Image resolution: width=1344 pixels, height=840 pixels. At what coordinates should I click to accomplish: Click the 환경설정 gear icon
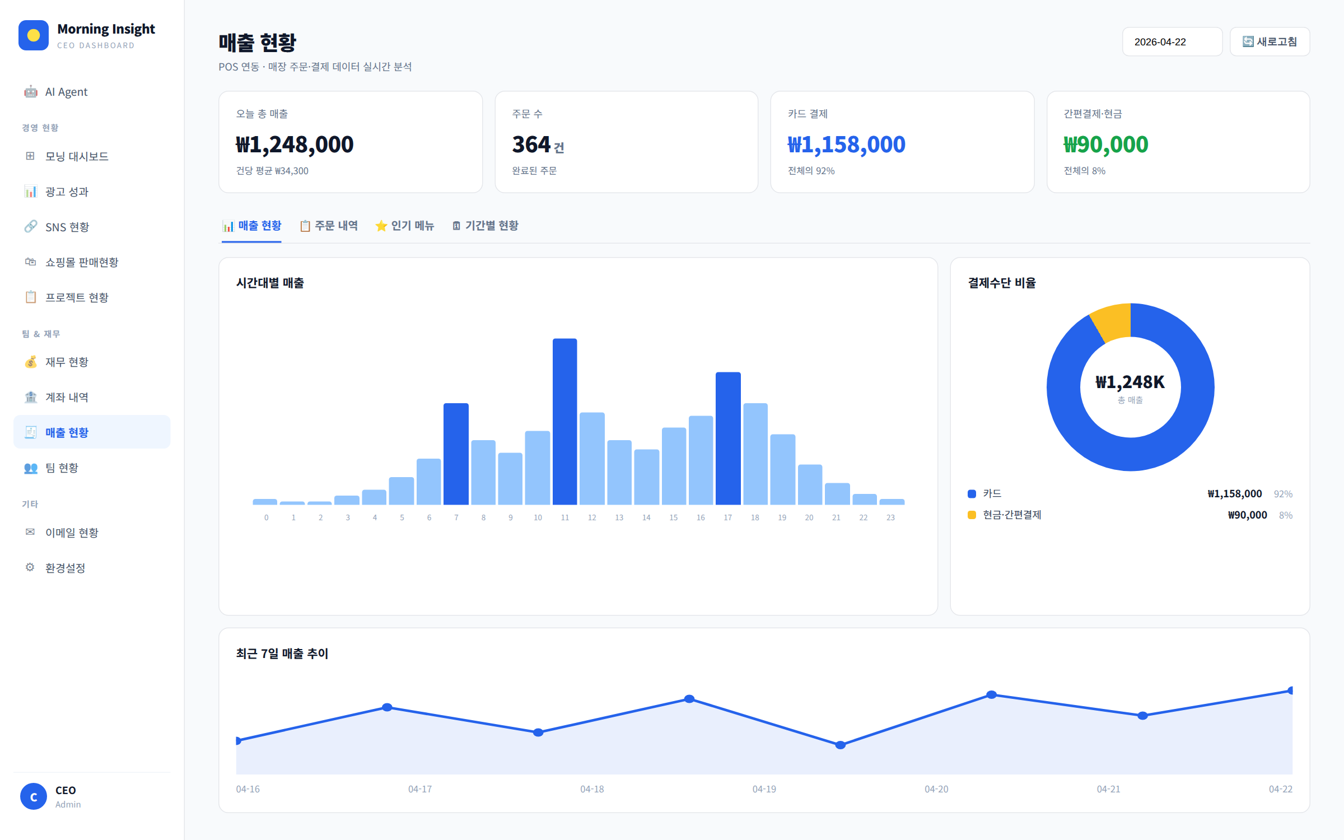point(31,567)
